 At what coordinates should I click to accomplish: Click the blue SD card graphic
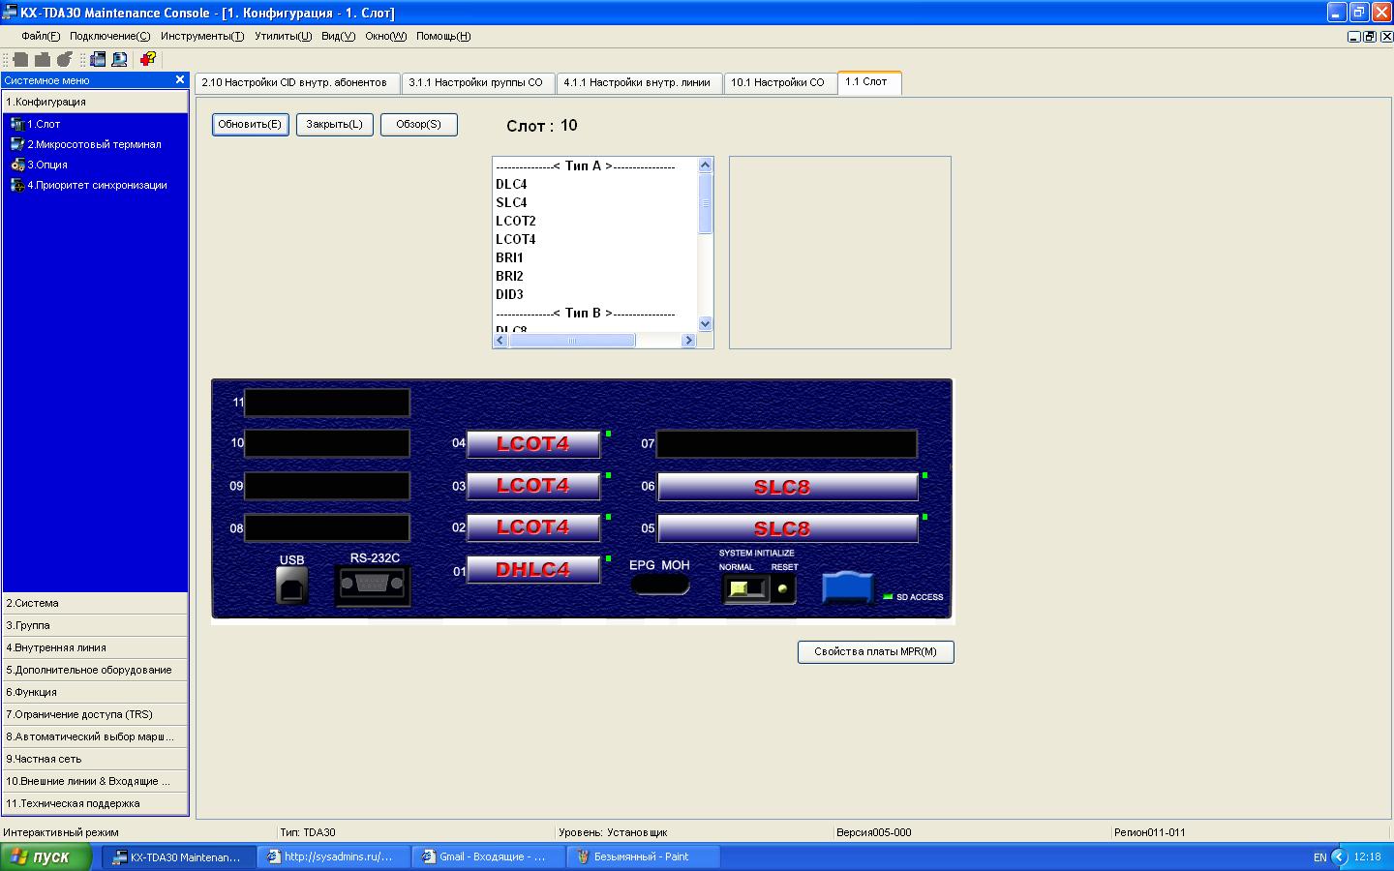pyautogui.click(x=847, y=587)
